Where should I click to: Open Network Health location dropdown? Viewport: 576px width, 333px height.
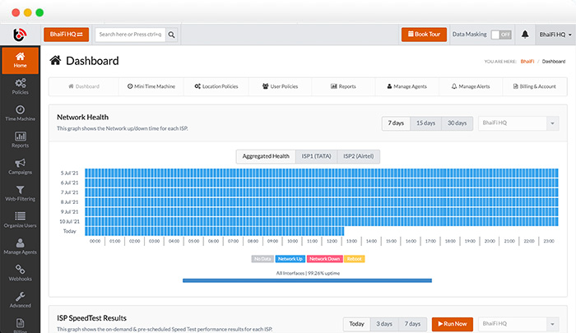[x=517, y=123]
